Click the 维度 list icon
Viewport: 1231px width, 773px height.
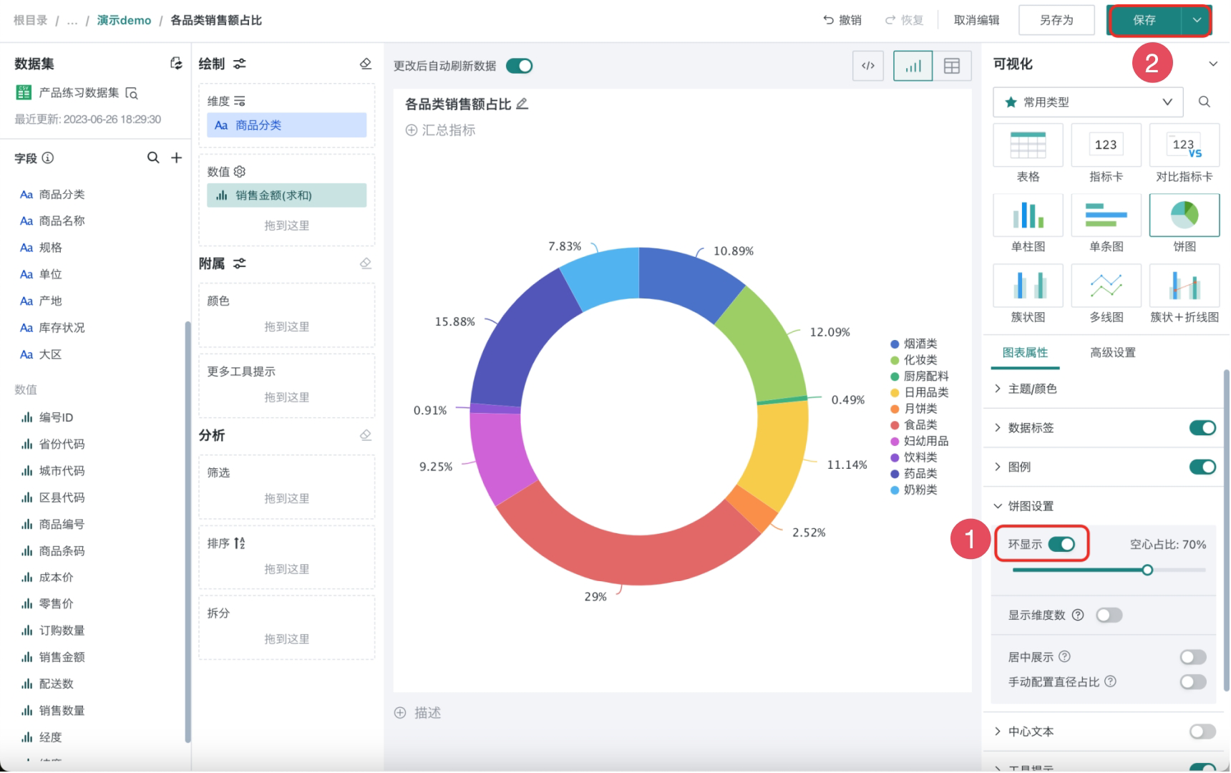(x=240, y=102)
